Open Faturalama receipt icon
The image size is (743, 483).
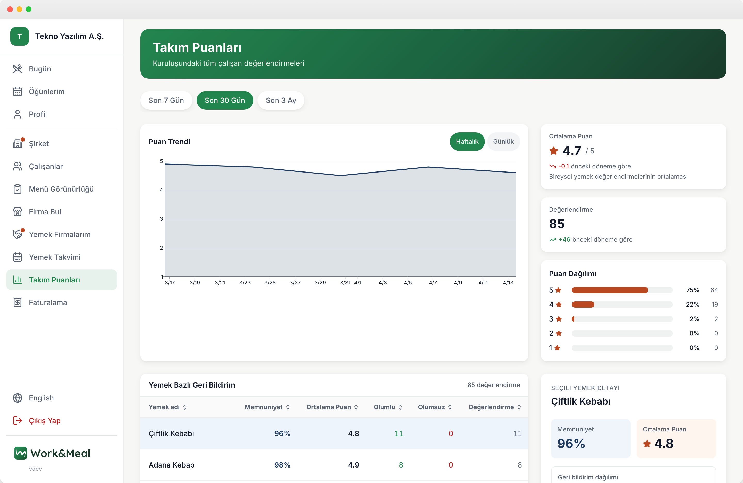pos(18,303)
